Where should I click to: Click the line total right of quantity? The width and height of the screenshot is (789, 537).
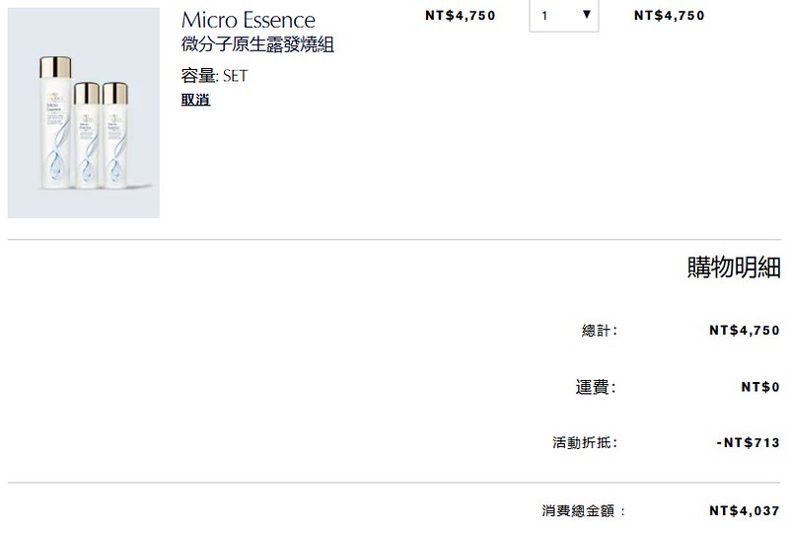point(670,16)
